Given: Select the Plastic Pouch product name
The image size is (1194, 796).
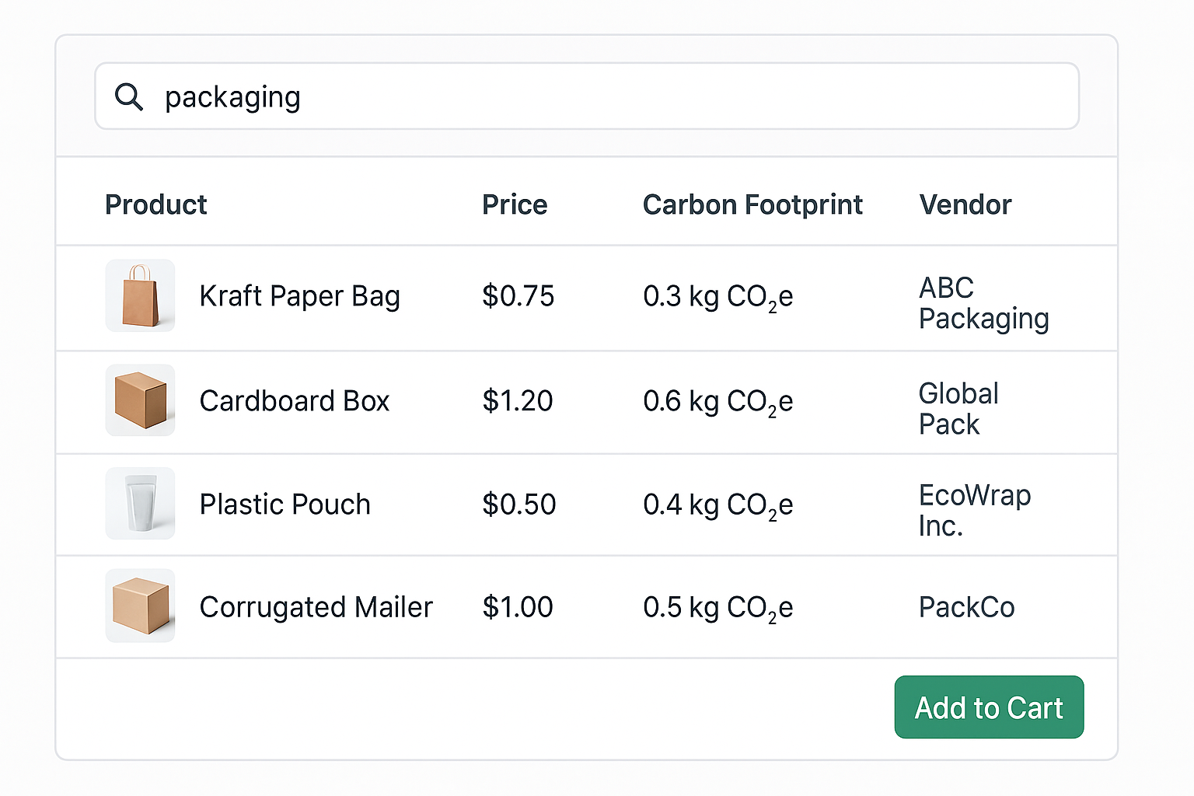Looking at the screenshot, I should (285, 504).
